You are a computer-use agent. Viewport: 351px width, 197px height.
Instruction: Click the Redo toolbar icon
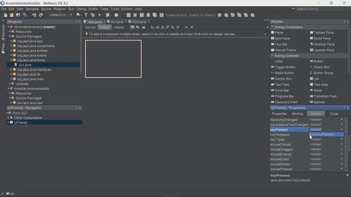pos(41,15)
